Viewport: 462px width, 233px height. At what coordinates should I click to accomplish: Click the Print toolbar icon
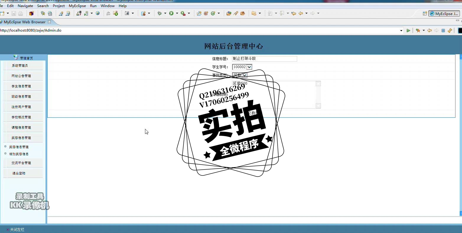coord(20,13)
